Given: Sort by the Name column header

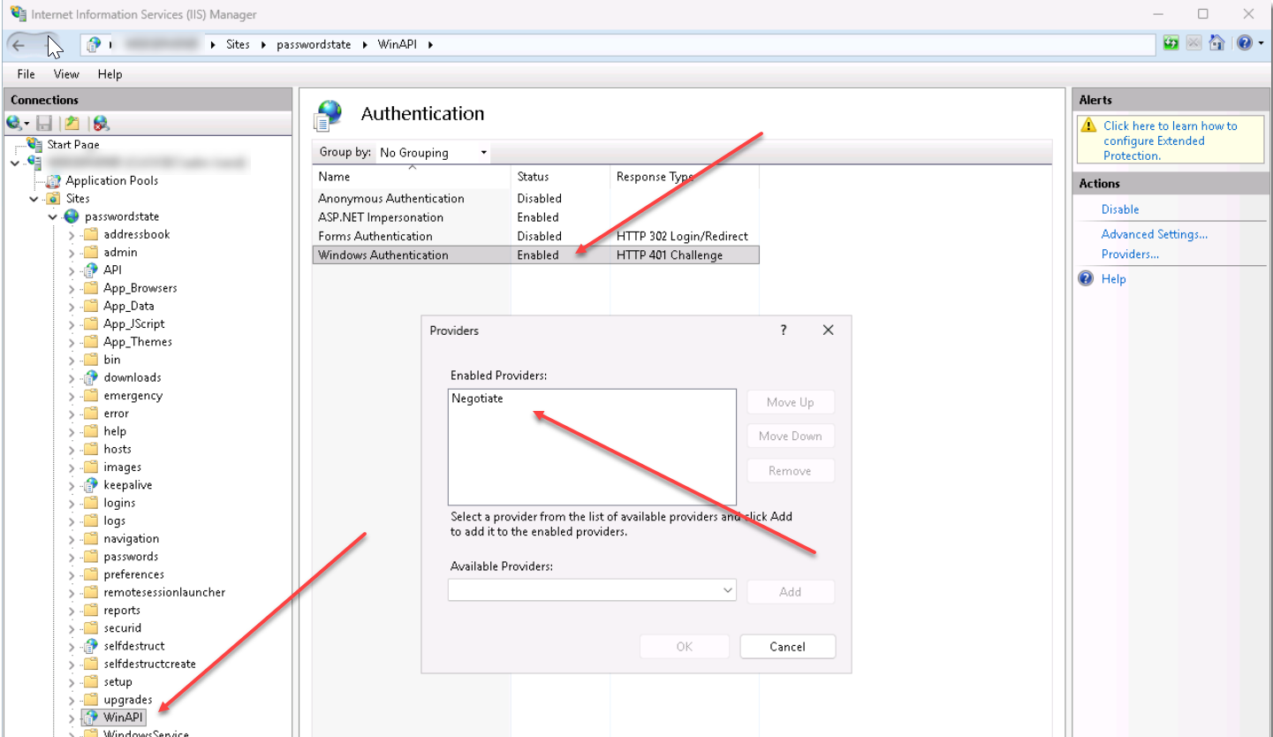Looking at the screenshot, I should point(412,177).
